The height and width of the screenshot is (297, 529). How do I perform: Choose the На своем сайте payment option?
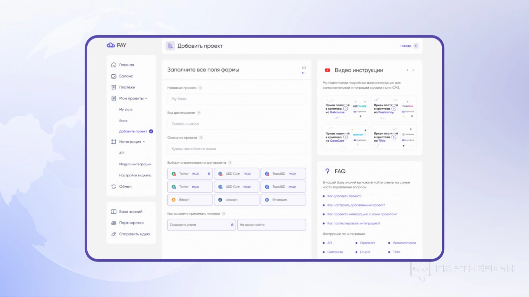271,225
